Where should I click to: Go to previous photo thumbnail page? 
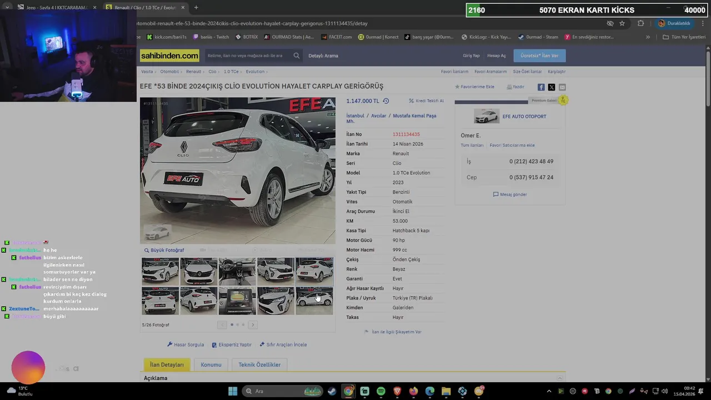click(x=222, y=324)
